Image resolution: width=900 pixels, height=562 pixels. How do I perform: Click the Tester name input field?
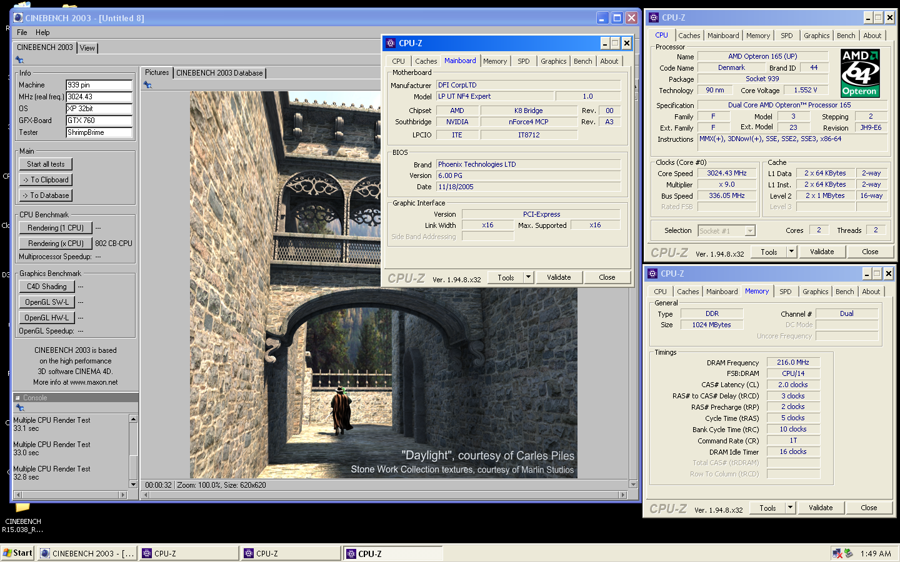click(x=99, y=132)
